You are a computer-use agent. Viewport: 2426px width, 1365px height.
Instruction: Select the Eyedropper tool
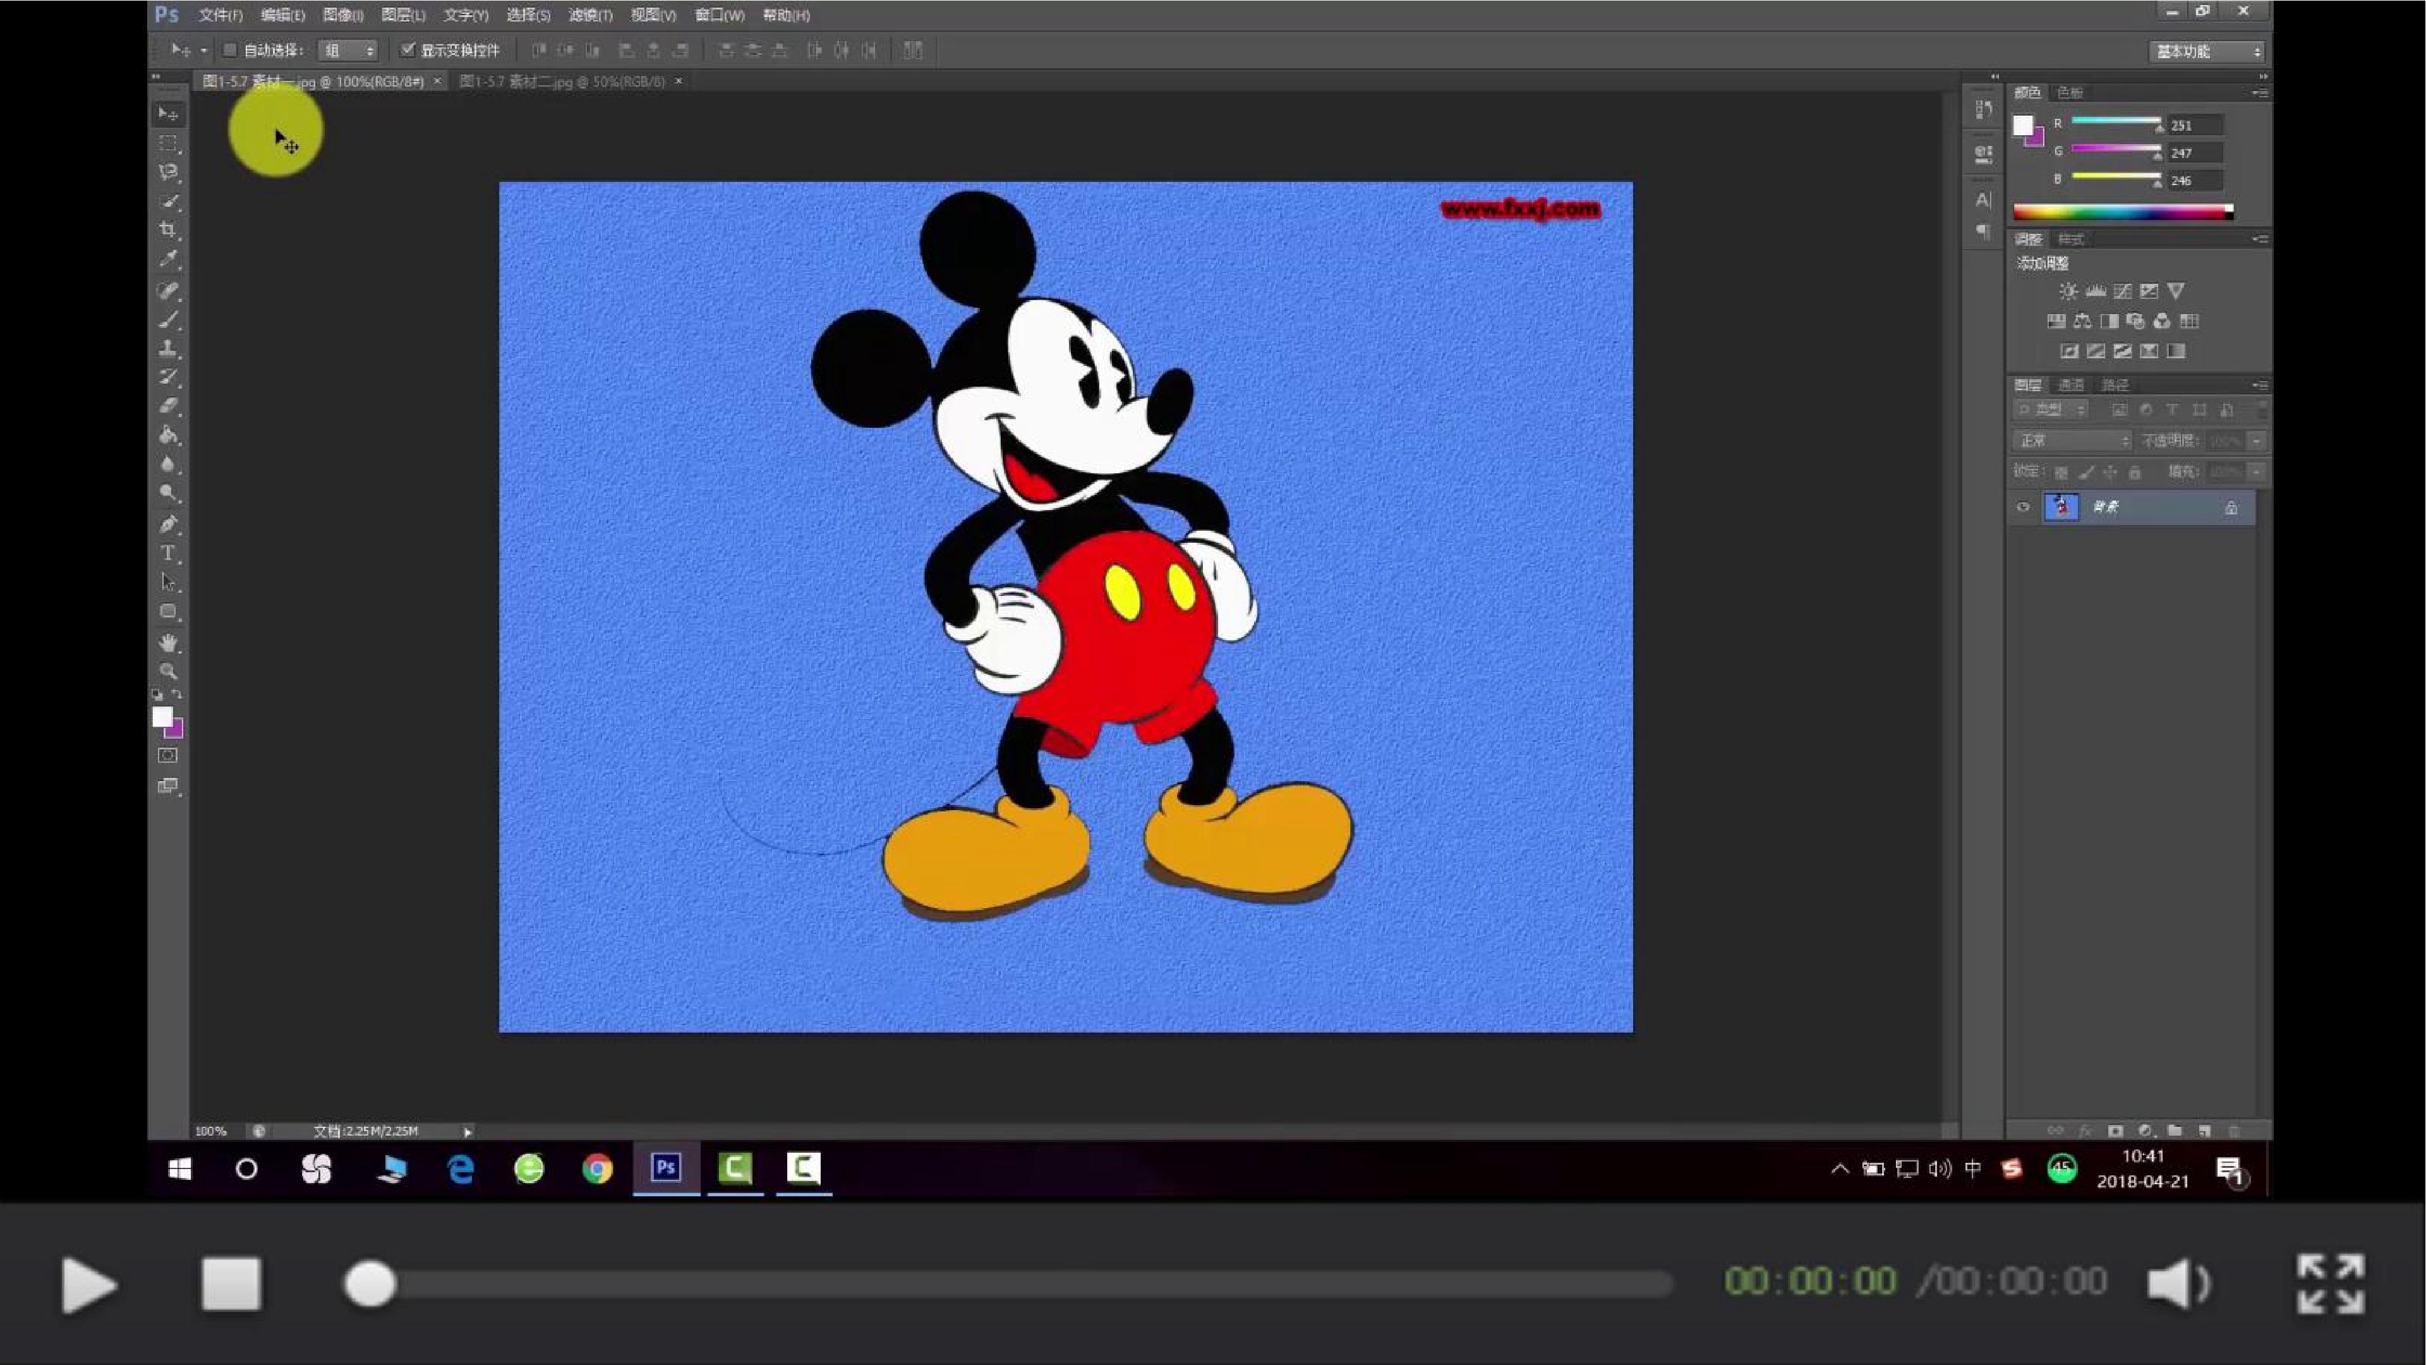(169, 259)
